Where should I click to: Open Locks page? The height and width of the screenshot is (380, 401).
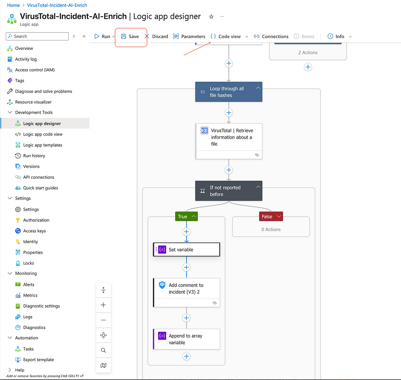pos(28,263)
